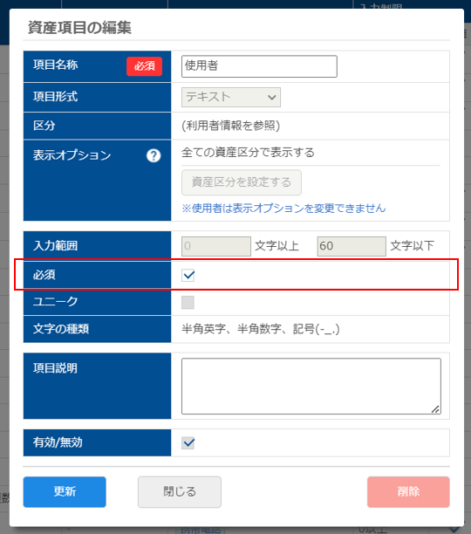Click inside the 項目説明 text area
The width and height of the screenshot is (471, 534).
(311, 386)
